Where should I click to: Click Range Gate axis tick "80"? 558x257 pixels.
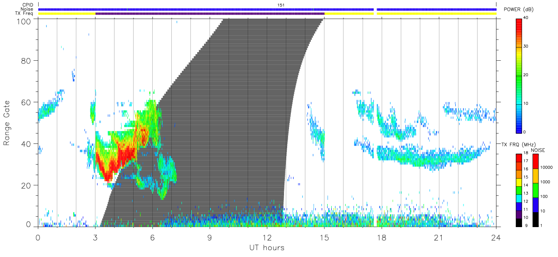[x=27, y=60]
